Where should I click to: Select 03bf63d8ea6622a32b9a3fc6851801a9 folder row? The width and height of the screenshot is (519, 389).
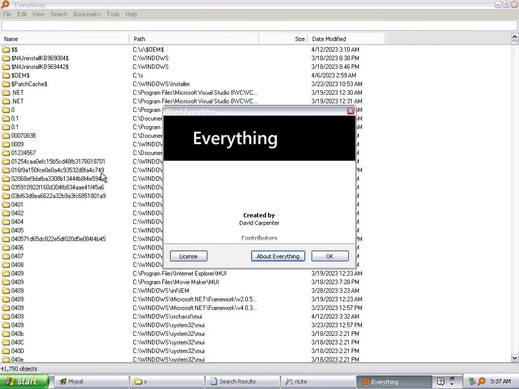click(x=58, y=196)
